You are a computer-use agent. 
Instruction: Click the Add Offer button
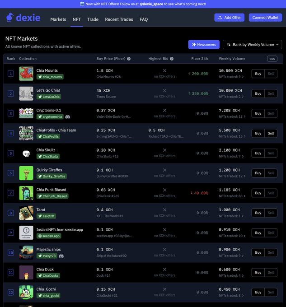click(230, 18)
